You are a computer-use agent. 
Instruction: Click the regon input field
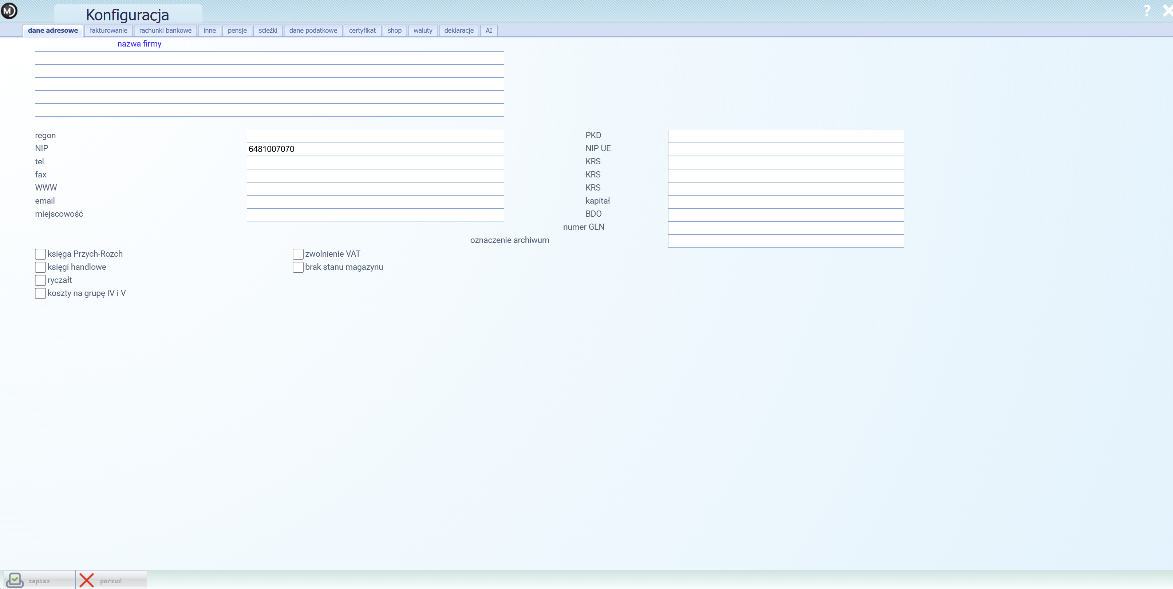375,136
